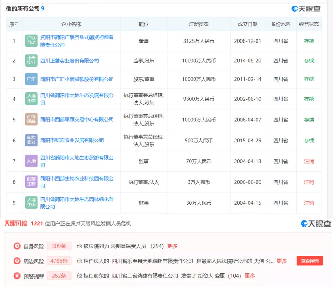Viewport: 333px width, 287px height.
Task: Click the 成立日期 column header
Action: click(247, 24)
